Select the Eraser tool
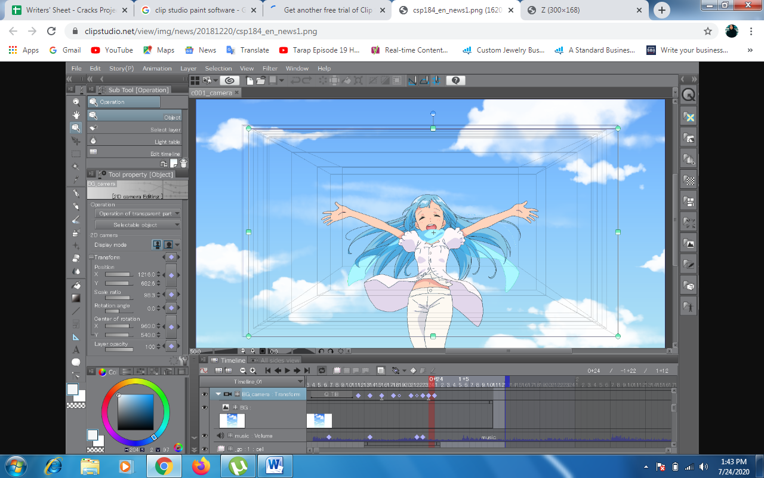This screenshot has width=764, height=478. click(x=76, y=258)
